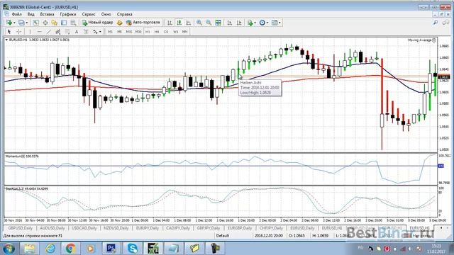Switch timeframe to M5

pos(119,32)
